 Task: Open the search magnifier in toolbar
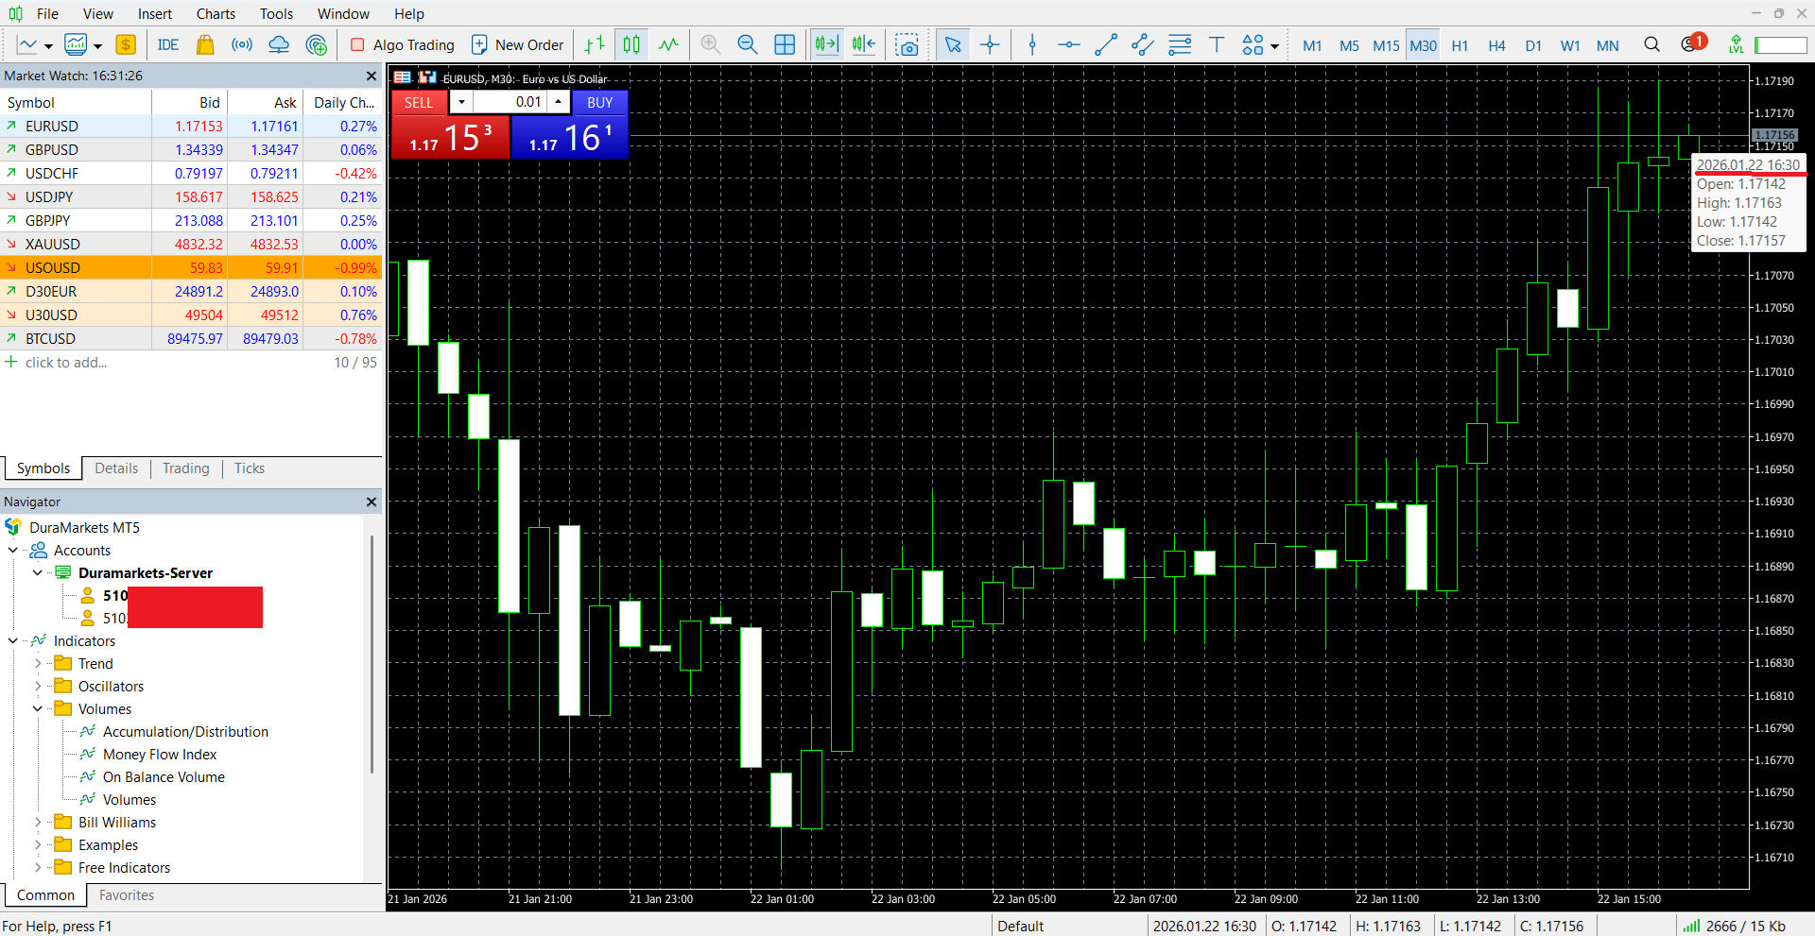coord(1651,44)
